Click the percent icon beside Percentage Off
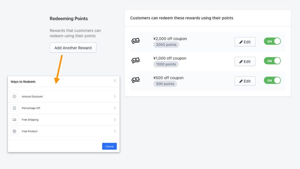 [14, 108]
